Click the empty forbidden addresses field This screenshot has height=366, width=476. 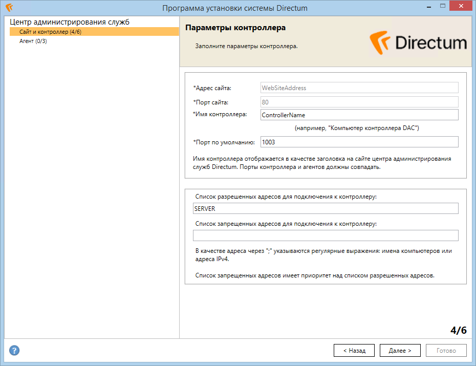pyautogui.click(x=326, y=235)
